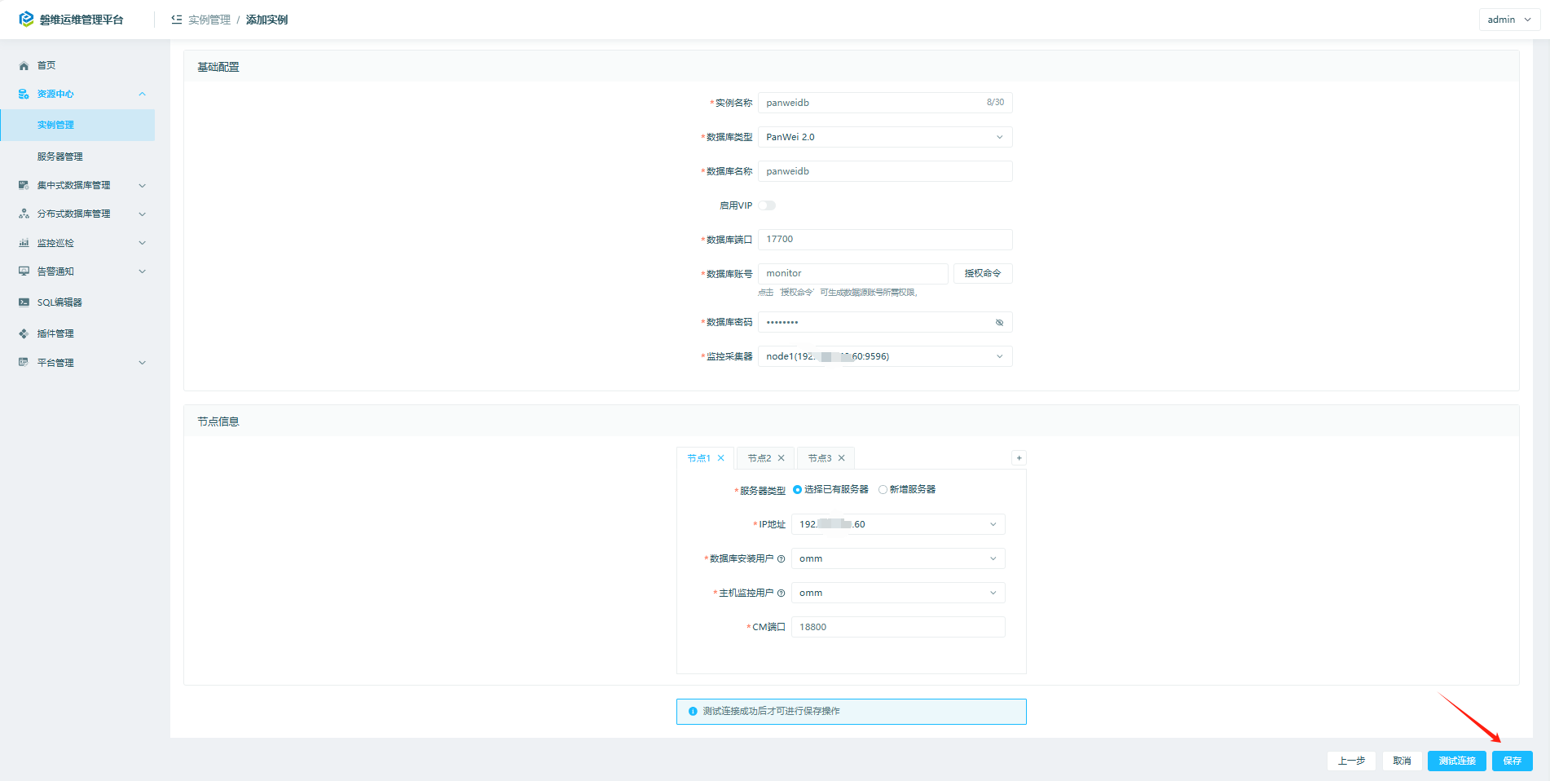The width and height of the screenshot is (1550, 781).
Task: Click the 数据库账号 input field
Action: pyautogui.click(x=853, y=273)
